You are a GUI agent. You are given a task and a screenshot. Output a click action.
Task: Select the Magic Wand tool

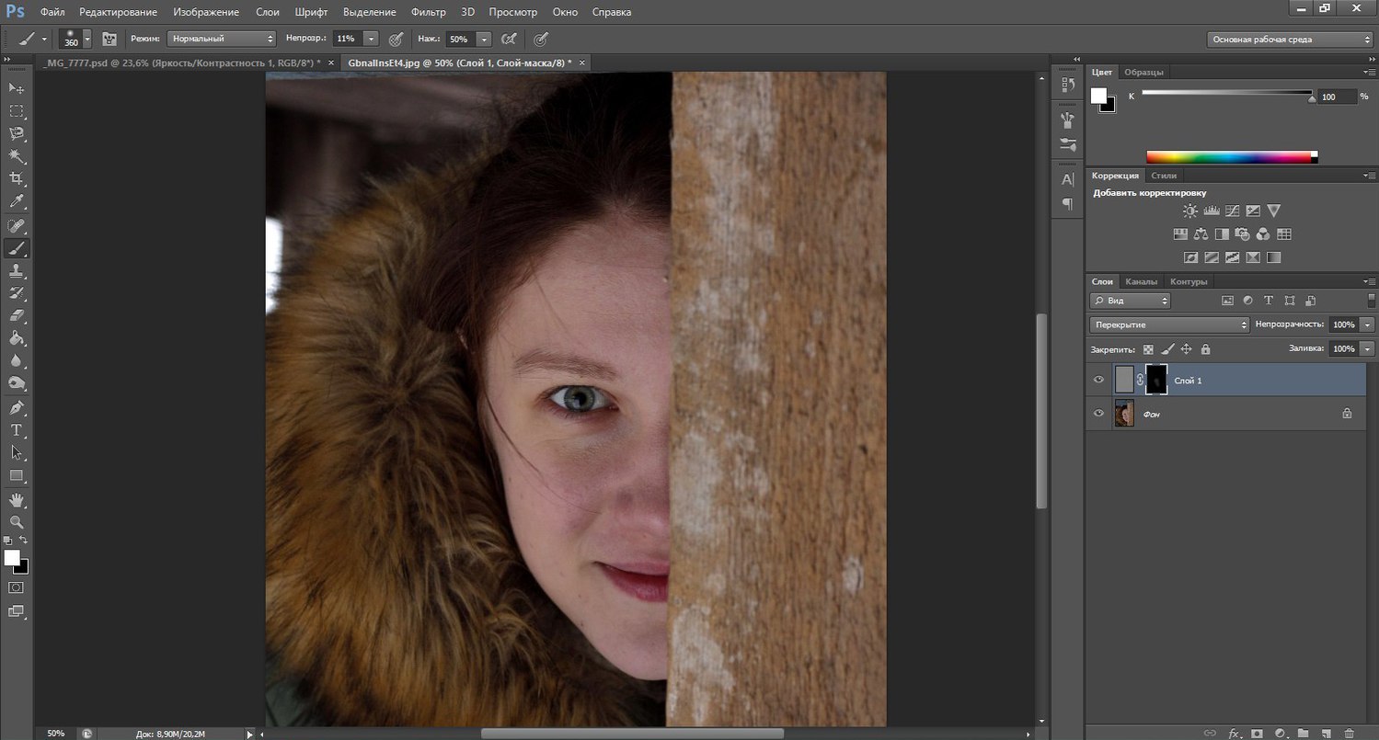click(17, 157)
